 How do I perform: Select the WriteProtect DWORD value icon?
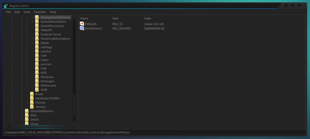tap(82, 28)
